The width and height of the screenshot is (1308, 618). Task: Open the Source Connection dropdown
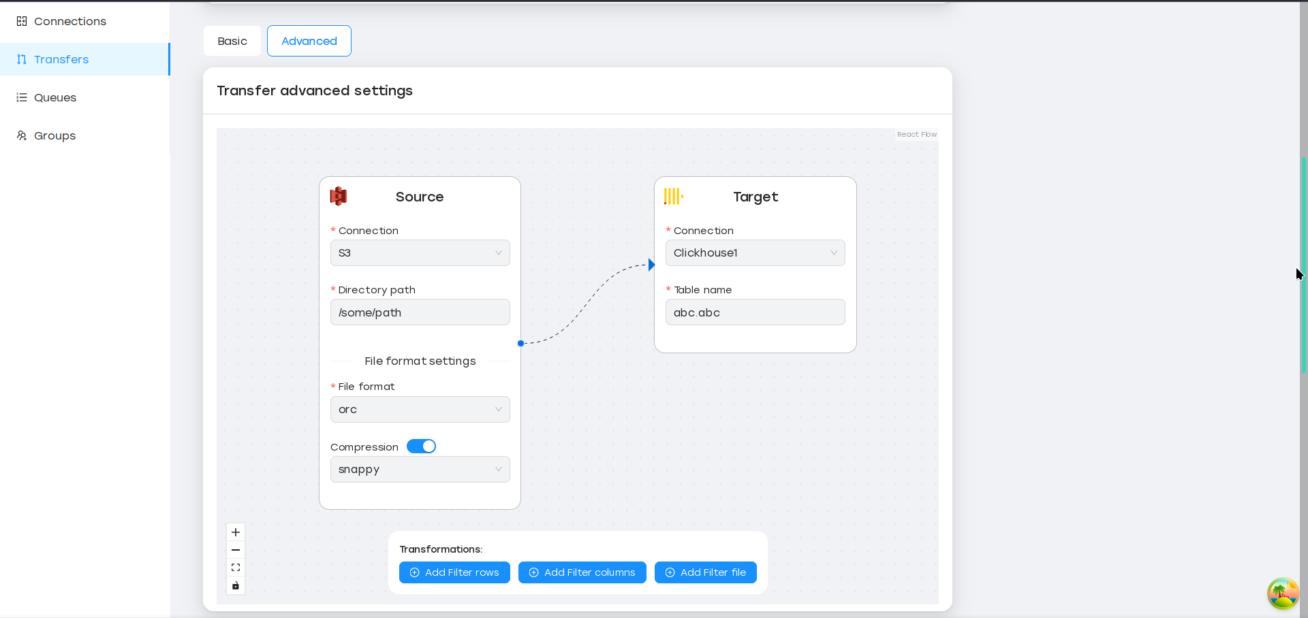(x=420, y=253)
